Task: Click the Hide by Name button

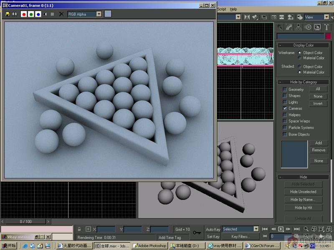Action: coord(303,200)
